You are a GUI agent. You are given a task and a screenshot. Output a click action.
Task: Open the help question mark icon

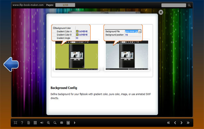[x=22, y=123]
